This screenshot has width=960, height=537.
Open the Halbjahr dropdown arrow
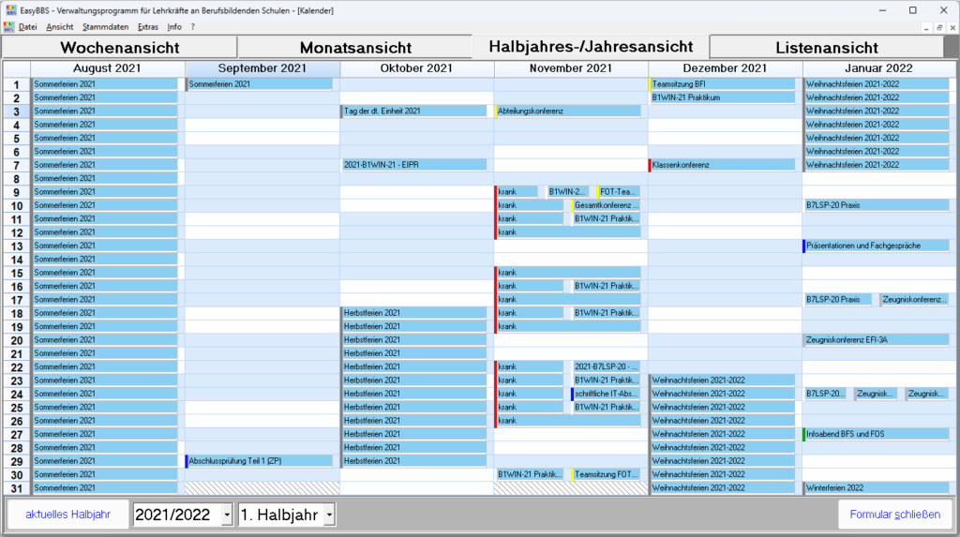[x=329, y=515]
